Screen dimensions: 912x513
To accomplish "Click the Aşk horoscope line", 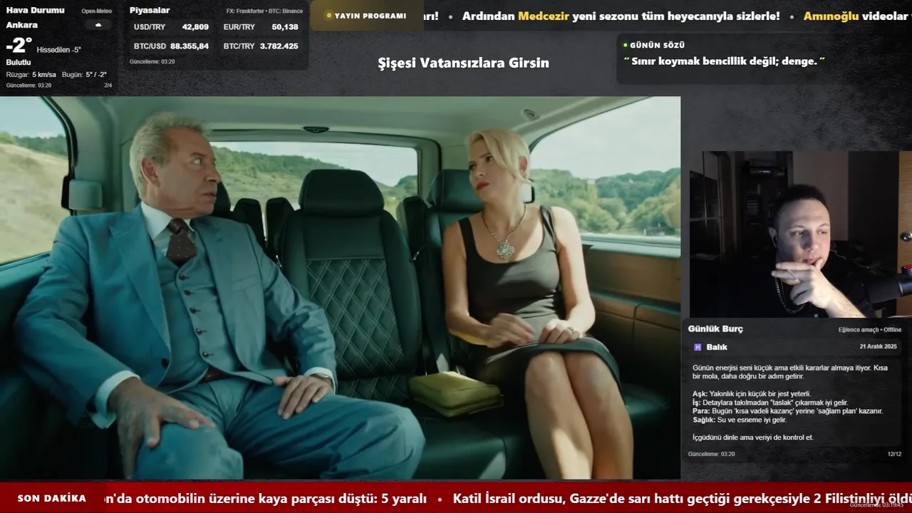I will 752,394.
